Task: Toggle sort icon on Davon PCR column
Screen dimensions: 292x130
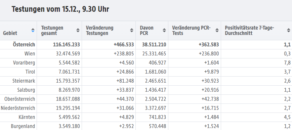Action: click(164, 30)
